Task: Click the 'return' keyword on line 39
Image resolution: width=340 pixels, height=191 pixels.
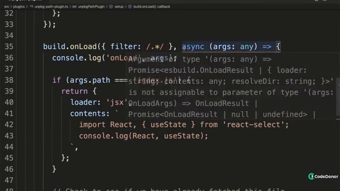Action: click(x=74, y=91)
